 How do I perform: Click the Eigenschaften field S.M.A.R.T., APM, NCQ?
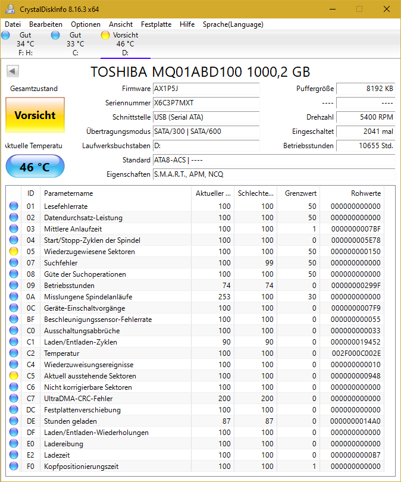274,174
